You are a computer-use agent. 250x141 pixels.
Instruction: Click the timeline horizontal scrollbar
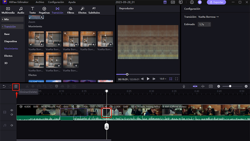[64, 140]
